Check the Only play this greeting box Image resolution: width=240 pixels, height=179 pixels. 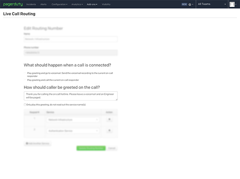point(25,105)
